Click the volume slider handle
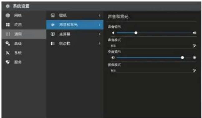 pos(136,33)
